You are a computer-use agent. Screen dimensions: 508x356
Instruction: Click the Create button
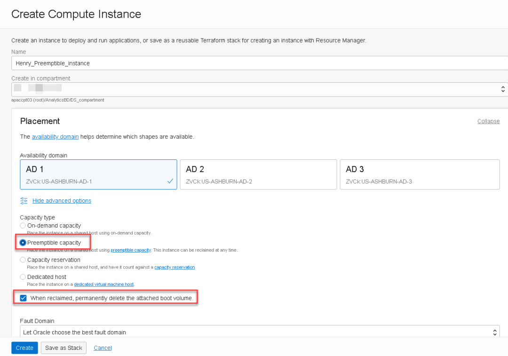[24, 348]
